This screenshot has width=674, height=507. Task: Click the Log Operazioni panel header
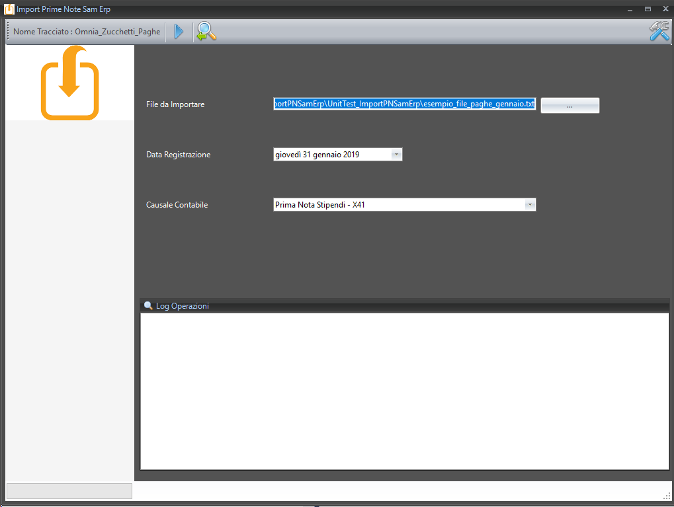pyautogui.click(x=404, y=306)
